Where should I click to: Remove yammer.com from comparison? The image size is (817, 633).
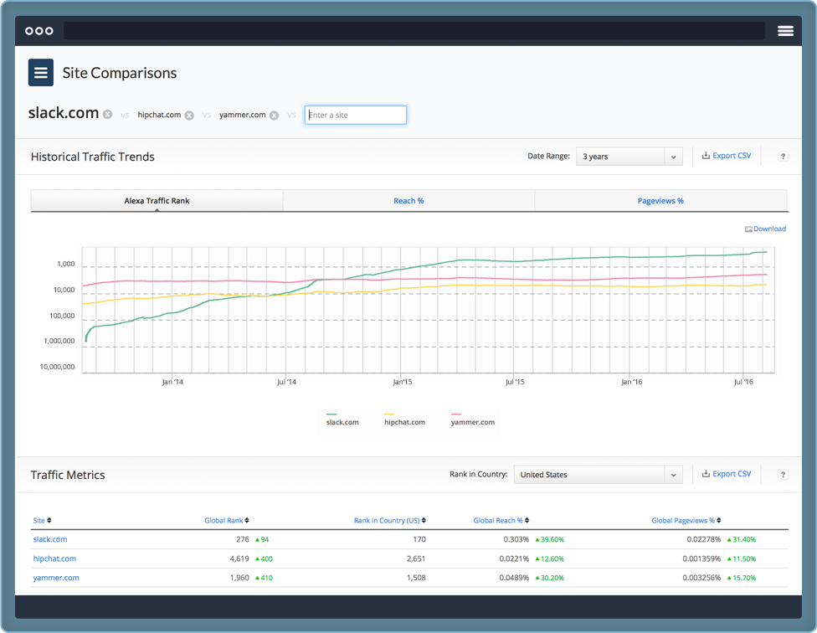tap(274, 116)
